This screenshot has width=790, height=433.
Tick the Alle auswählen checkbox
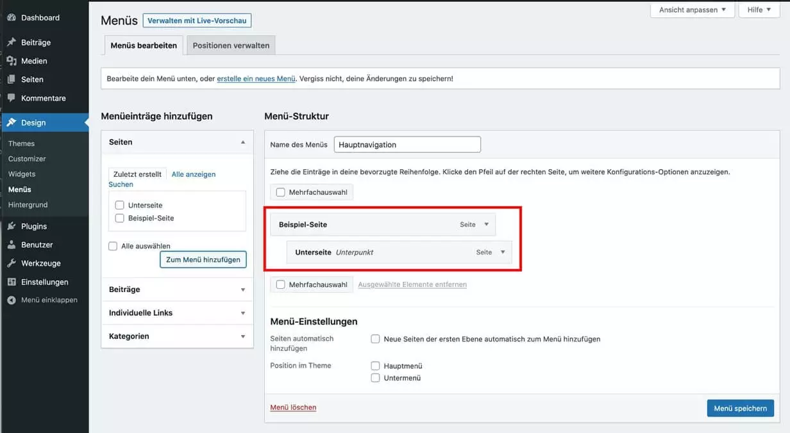click(x=113, y=246)
